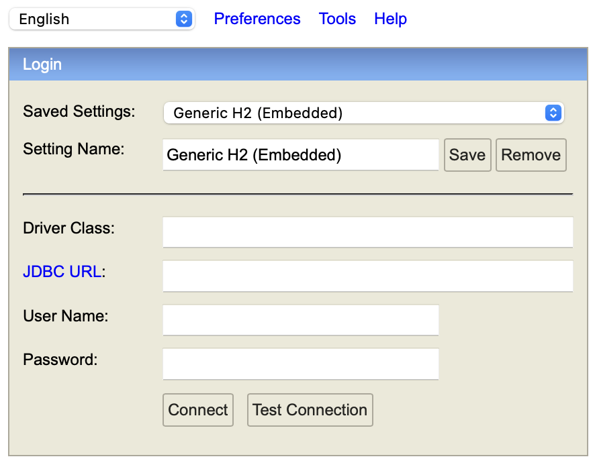
Task: Open the English language dropdown
Action: pos(101,19)
